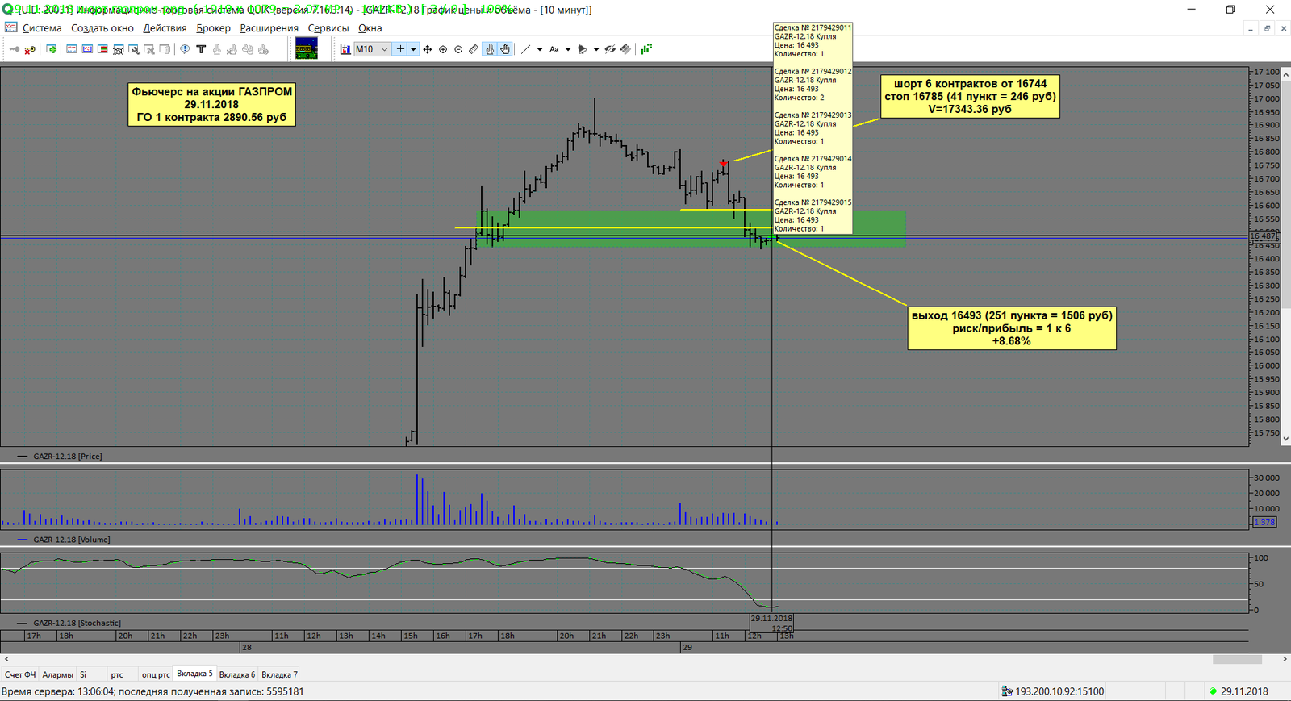This screenshot has height=701, width=1291.
Task: Click the GAZR-12.18 [Stochastic] legend label
Action: tap(77, 623)
